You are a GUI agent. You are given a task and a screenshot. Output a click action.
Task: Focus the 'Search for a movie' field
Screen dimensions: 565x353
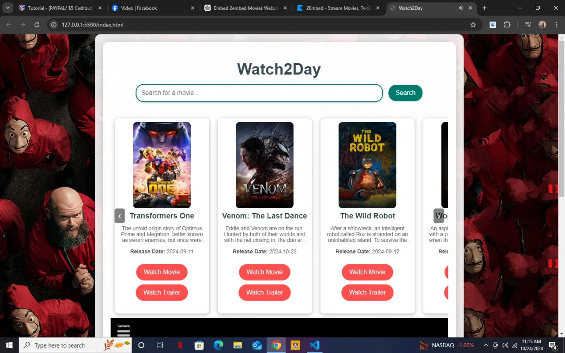[259, 93]
